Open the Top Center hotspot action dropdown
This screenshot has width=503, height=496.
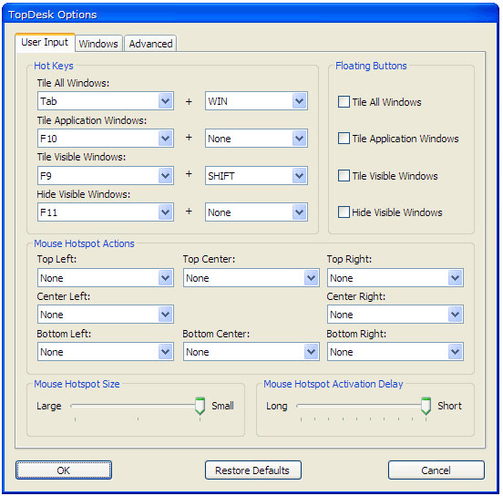tap(251, 278)
